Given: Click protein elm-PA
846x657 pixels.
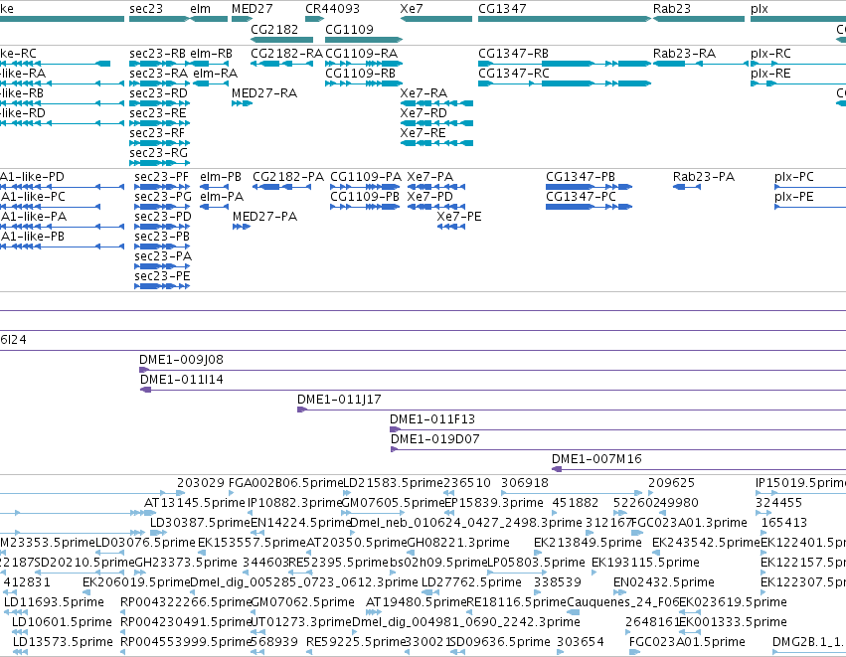Looking at the screenshot, I should pyautogui.click(x=214, y=207).
